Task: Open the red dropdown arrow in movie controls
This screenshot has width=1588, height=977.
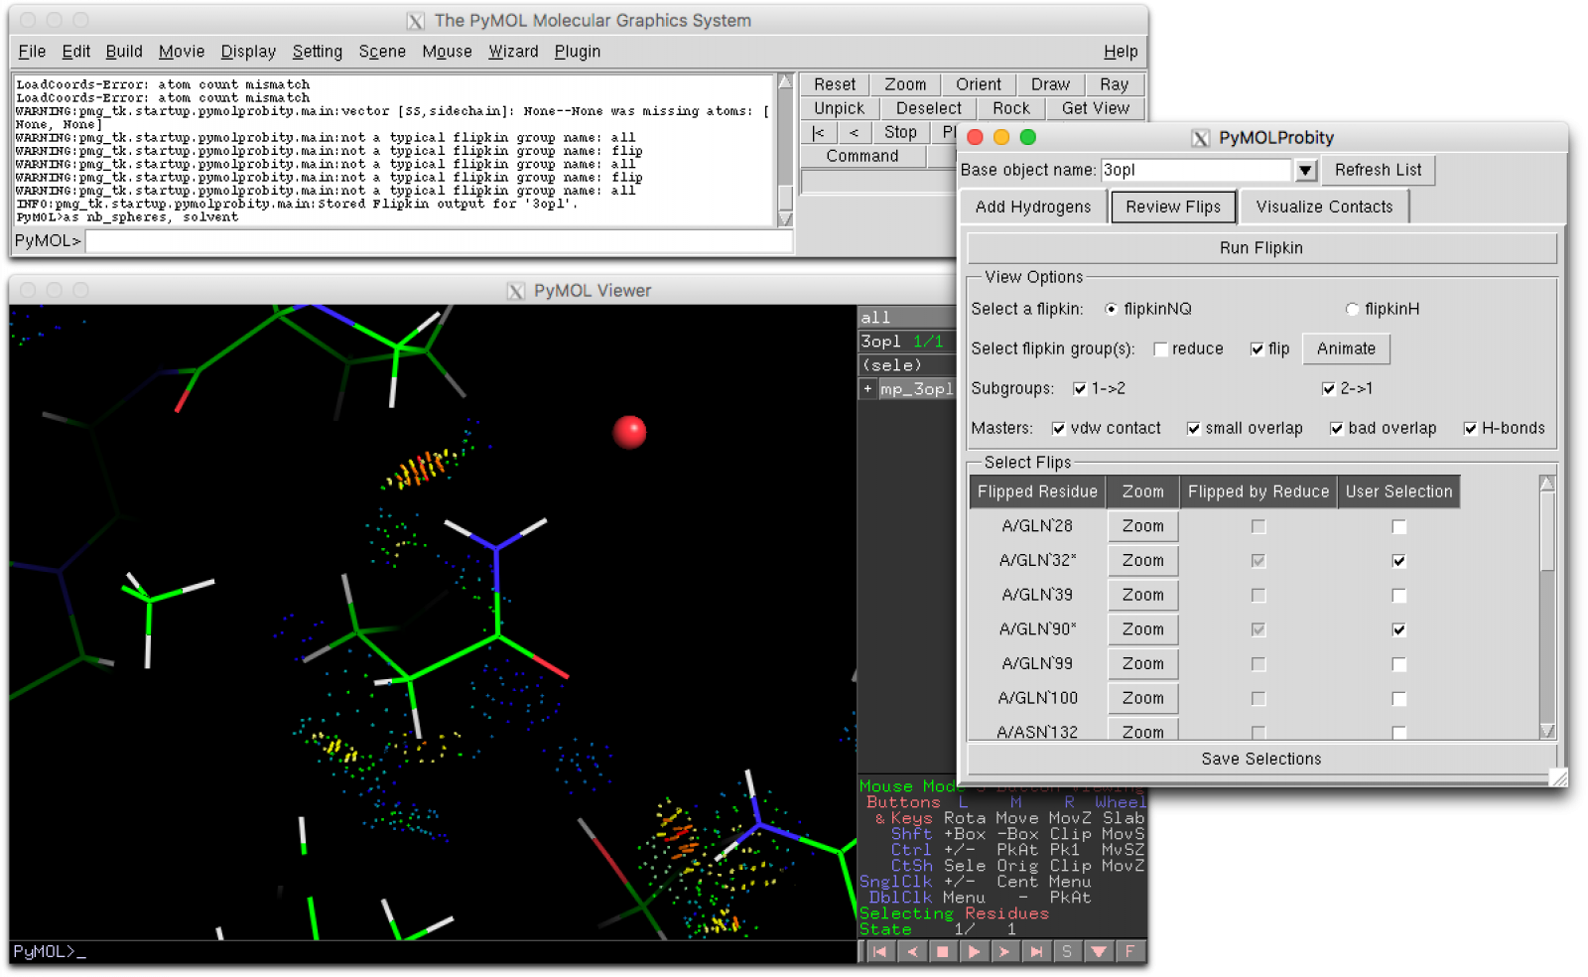Action: point(1100,951)
